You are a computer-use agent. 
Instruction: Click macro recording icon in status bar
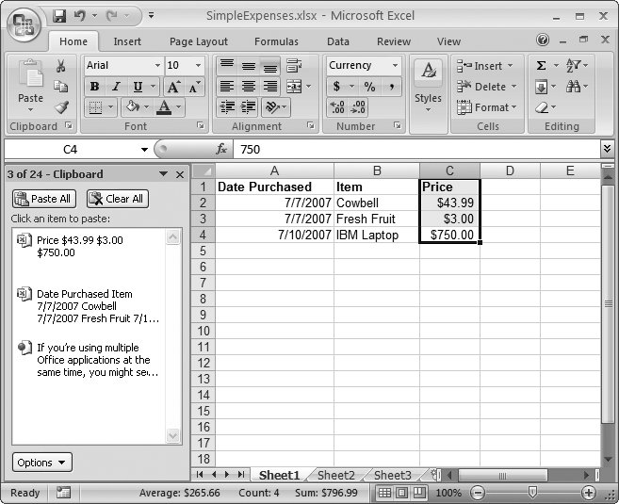[63, 492]
